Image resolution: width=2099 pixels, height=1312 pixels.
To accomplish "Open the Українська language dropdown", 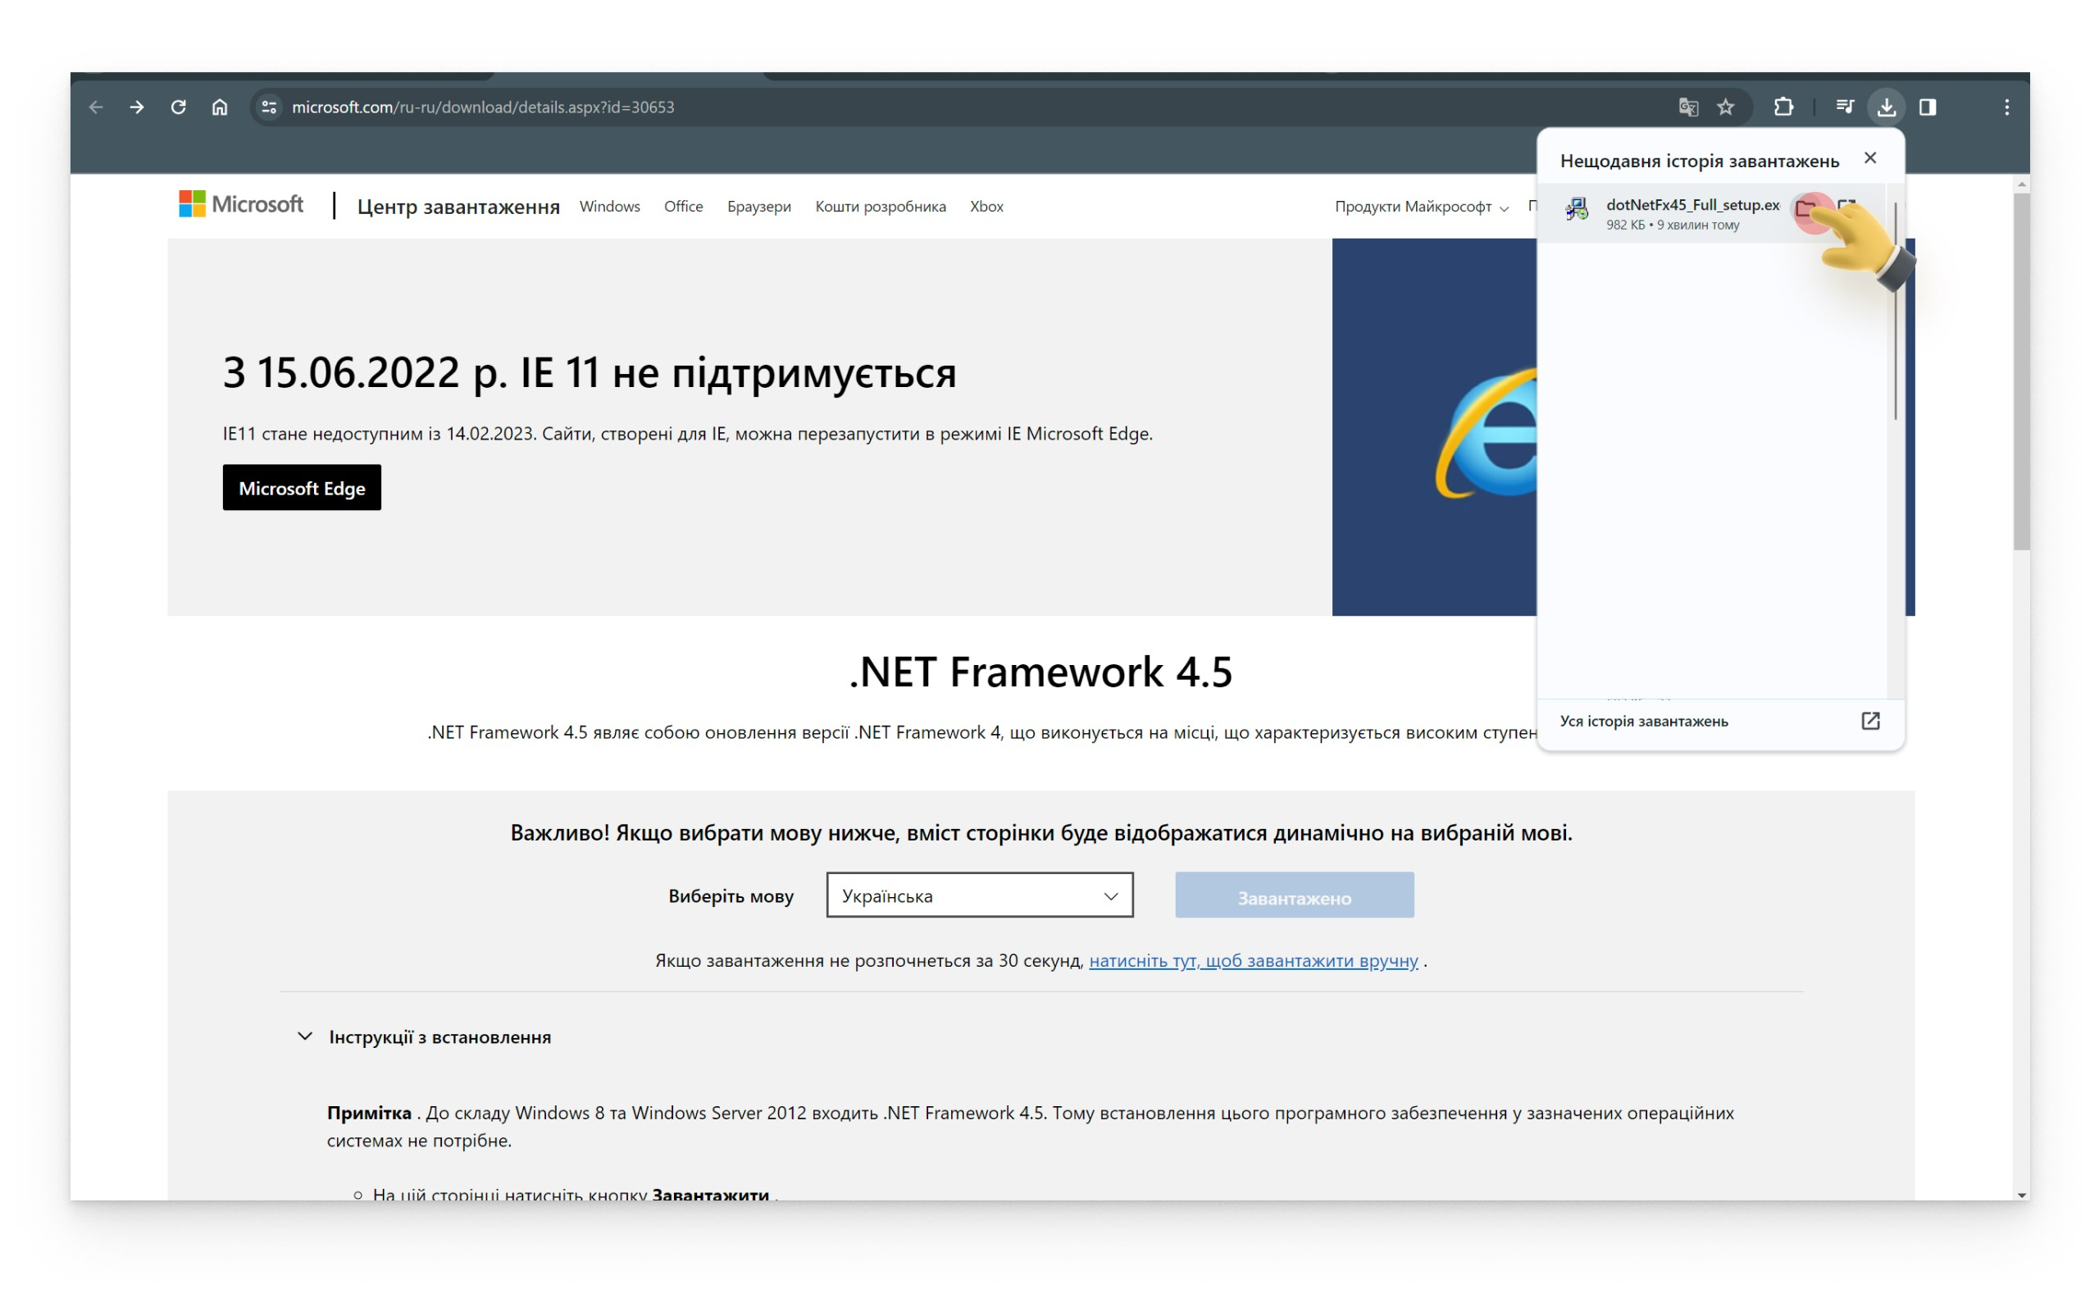I will (x=980, y=895).
